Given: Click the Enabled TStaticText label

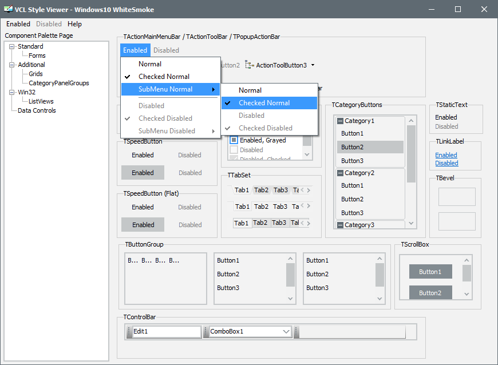Looking at the screenshot, I should pos(446,117).
